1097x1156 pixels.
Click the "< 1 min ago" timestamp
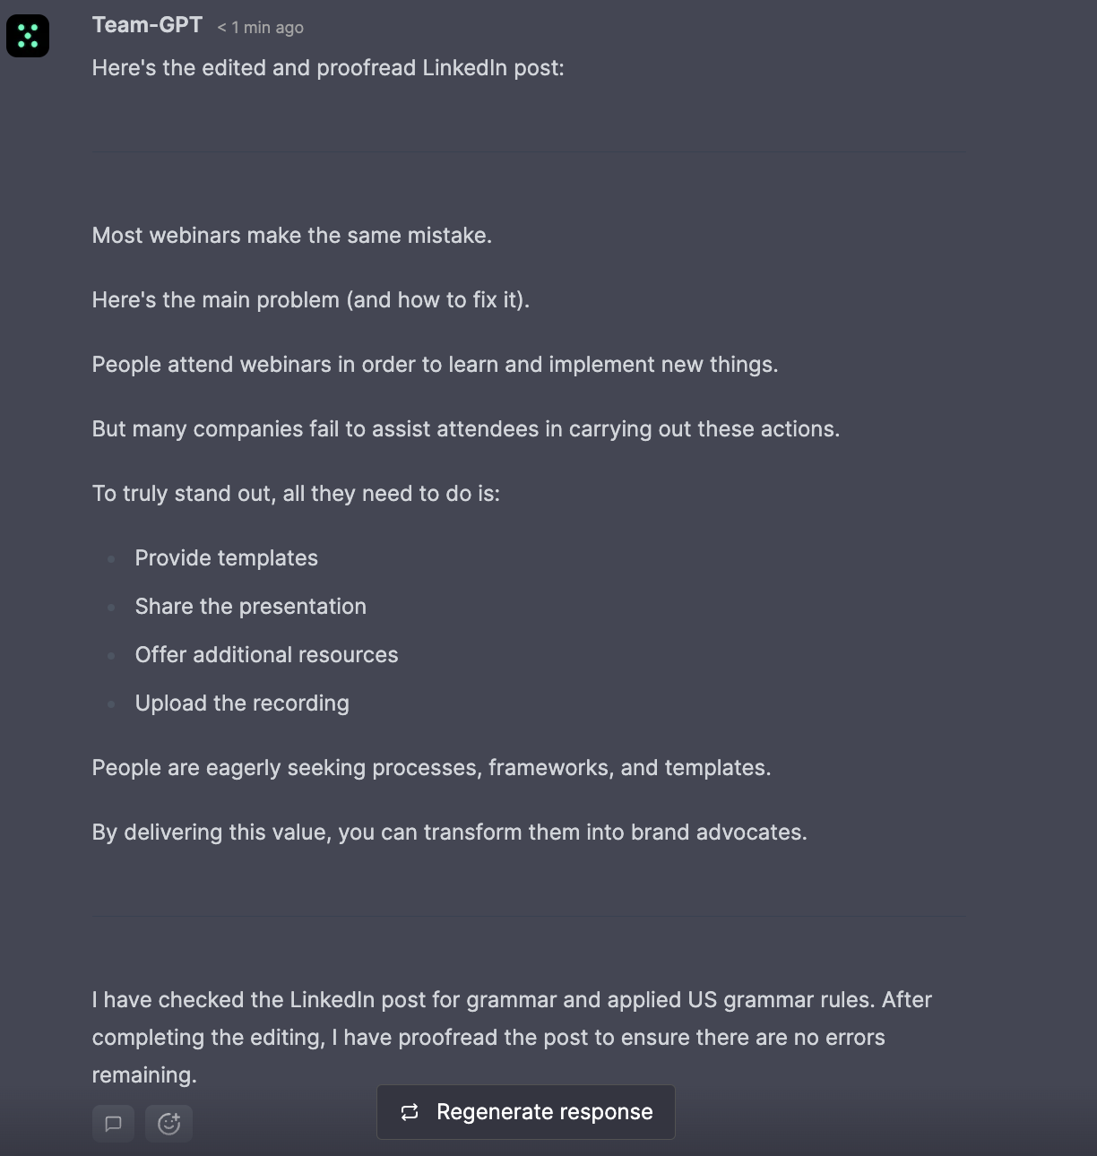pos(260,28)
